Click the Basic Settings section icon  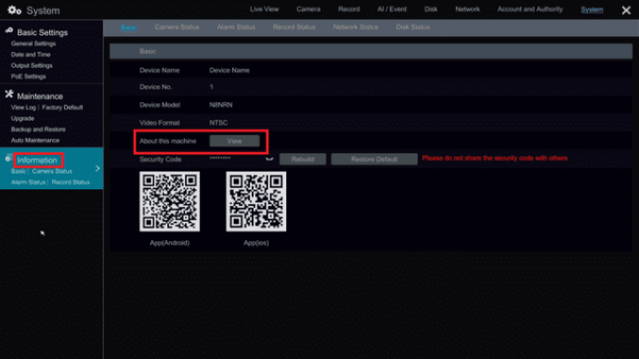[9, 31]
